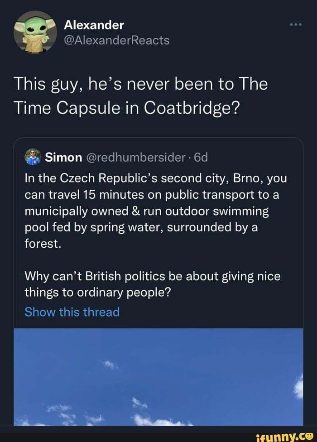This screenshot has height=442, width=317.
Task: Click Alexander's verified display name
Action: click(x=93, y=25)
